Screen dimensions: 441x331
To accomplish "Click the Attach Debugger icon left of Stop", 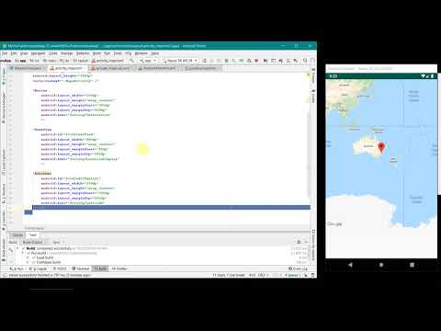I will click(x=249, y=61).
